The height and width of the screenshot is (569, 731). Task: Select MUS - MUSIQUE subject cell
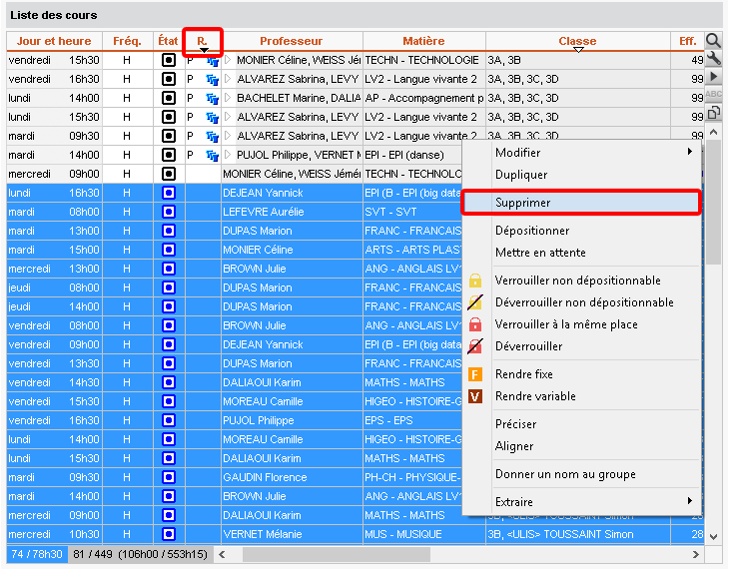tap(423, 534)
